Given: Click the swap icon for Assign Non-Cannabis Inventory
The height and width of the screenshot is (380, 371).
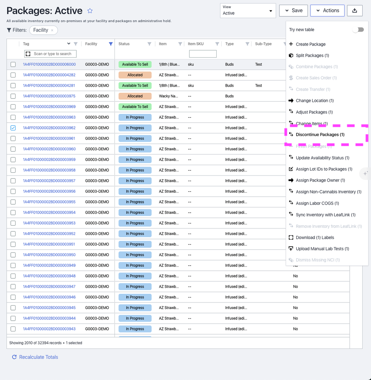Looking at the screenshot, I should (x=291, y=191).
